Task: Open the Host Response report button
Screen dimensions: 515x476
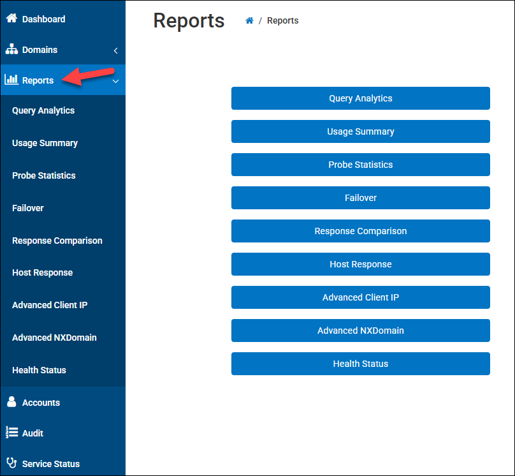Action: (360, 264)
